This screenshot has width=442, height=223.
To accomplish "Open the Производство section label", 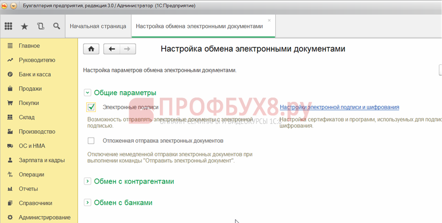I will coord(37,131).
